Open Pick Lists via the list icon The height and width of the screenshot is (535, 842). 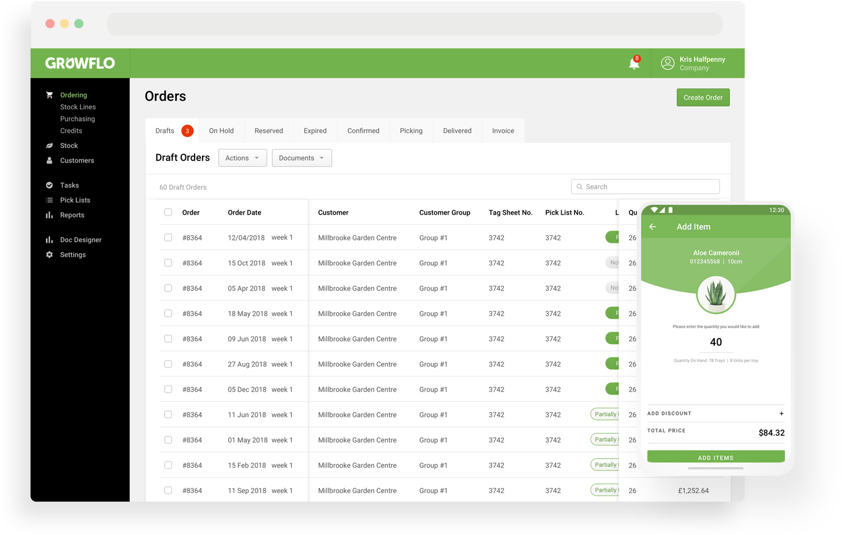pyautogui.click(x=49, y=200)
